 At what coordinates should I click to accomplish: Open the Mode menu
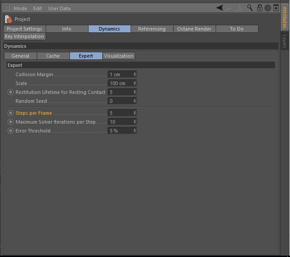click(x=20, y=8)
